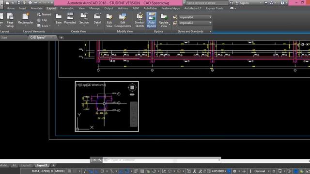Click the viewport ViewCube top face
This screenshot has height=174, width=310.
coord(132,87)
